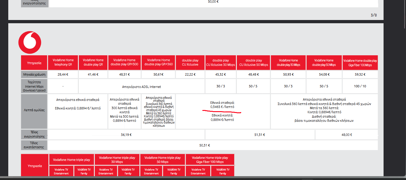Screen dimensions: 406x180
Task: Select the Vodafone Home double play 50 Mbps header
Action: (324, 62)
